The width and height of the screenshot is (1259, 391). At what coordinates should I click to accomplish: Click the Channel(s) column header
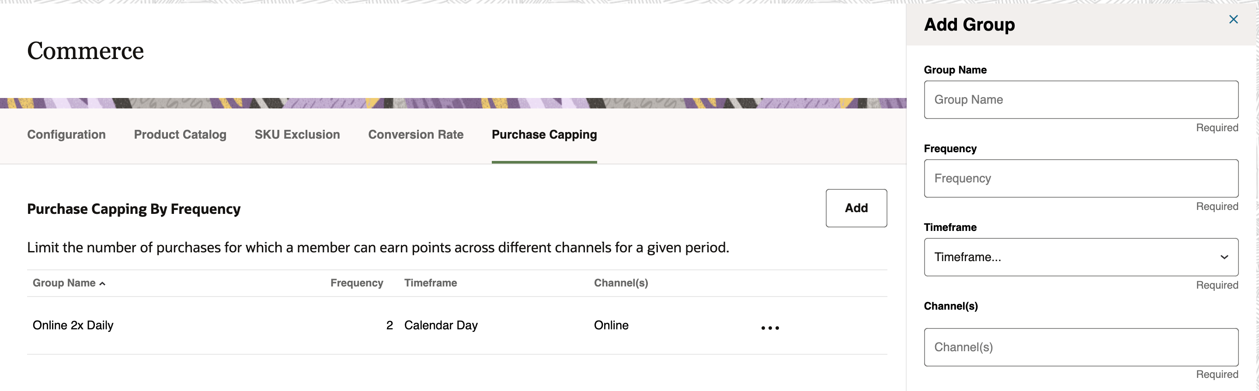coord(621,283)
